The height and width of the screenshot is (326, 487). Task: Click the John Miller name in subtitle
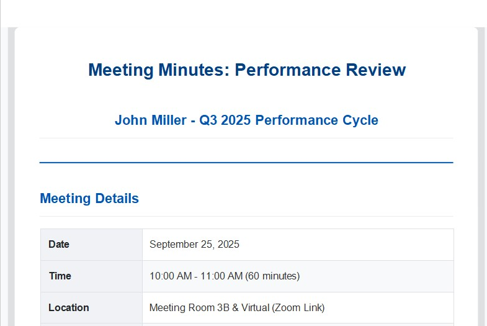pyautogui.click(x=151, y=120)
